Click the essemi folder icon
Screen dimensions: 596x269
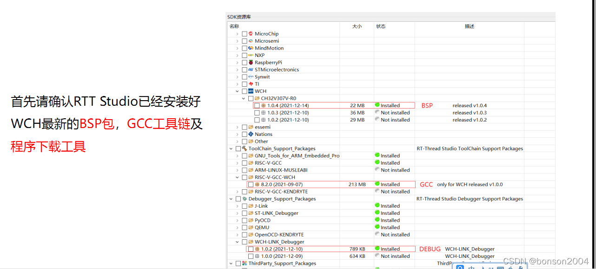coord(251,127)
